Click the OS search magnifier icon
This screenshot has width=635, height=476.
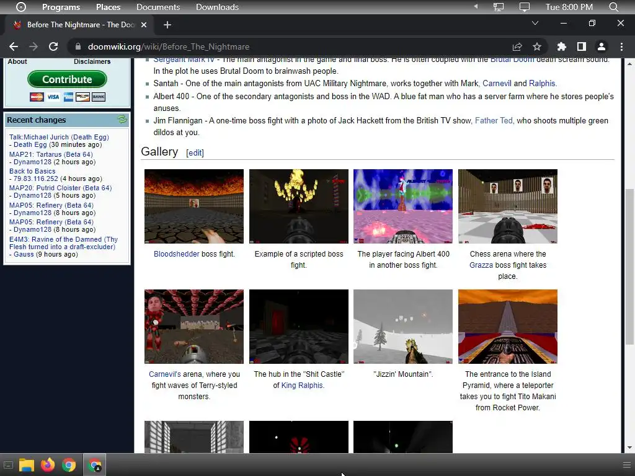coord(613,7)
